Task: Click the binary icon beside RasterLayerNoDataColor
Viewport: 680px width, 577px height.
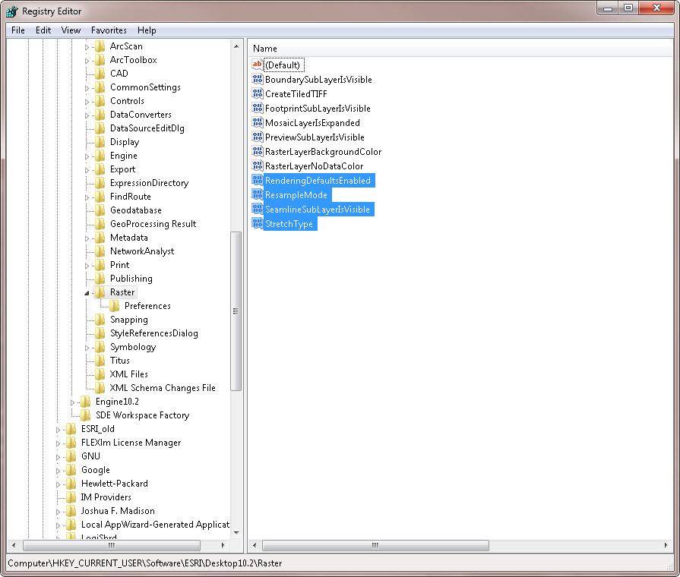Action: (x=257, y=166)
